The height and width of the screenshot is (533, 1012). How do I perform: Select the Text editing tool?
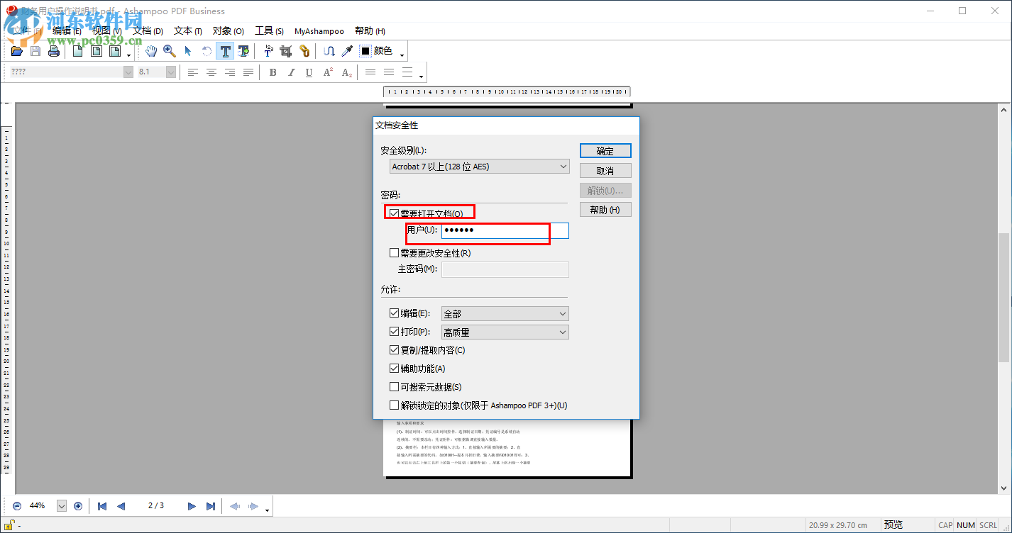[x=225, y=50]
